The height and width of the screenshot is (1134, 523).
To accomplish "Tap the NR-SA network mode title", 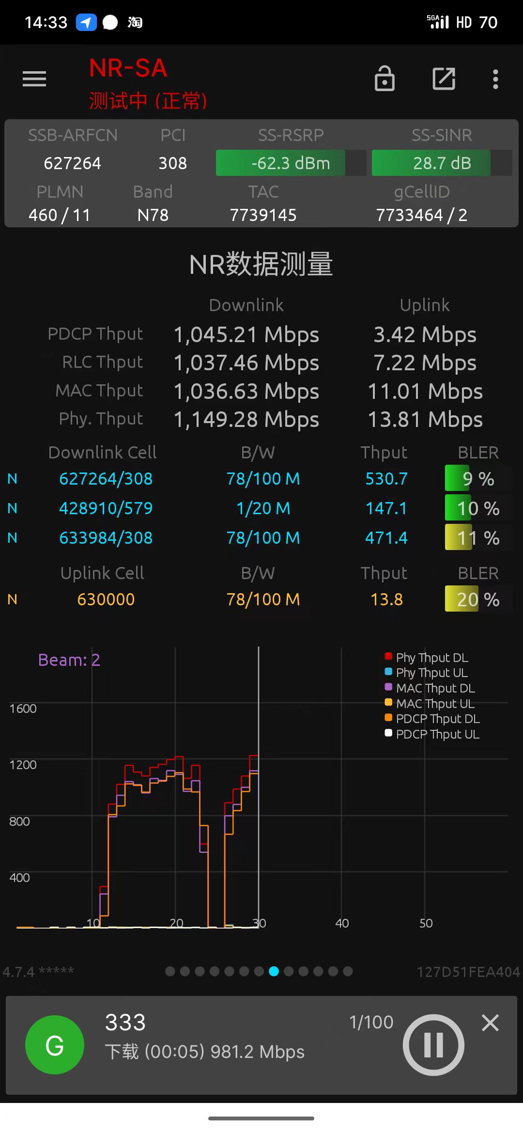I will 128,68.
